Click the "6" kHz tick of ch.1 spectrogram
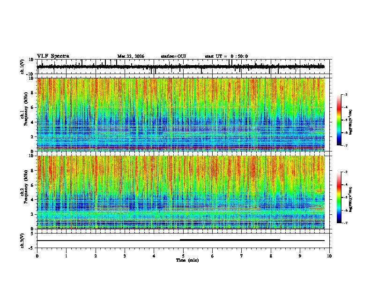Viewport: 371px width, 287px height. click(x=32, y=107)
